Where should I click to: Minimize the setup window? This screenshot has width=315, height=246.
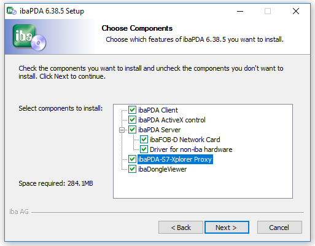tap(240, 11)
